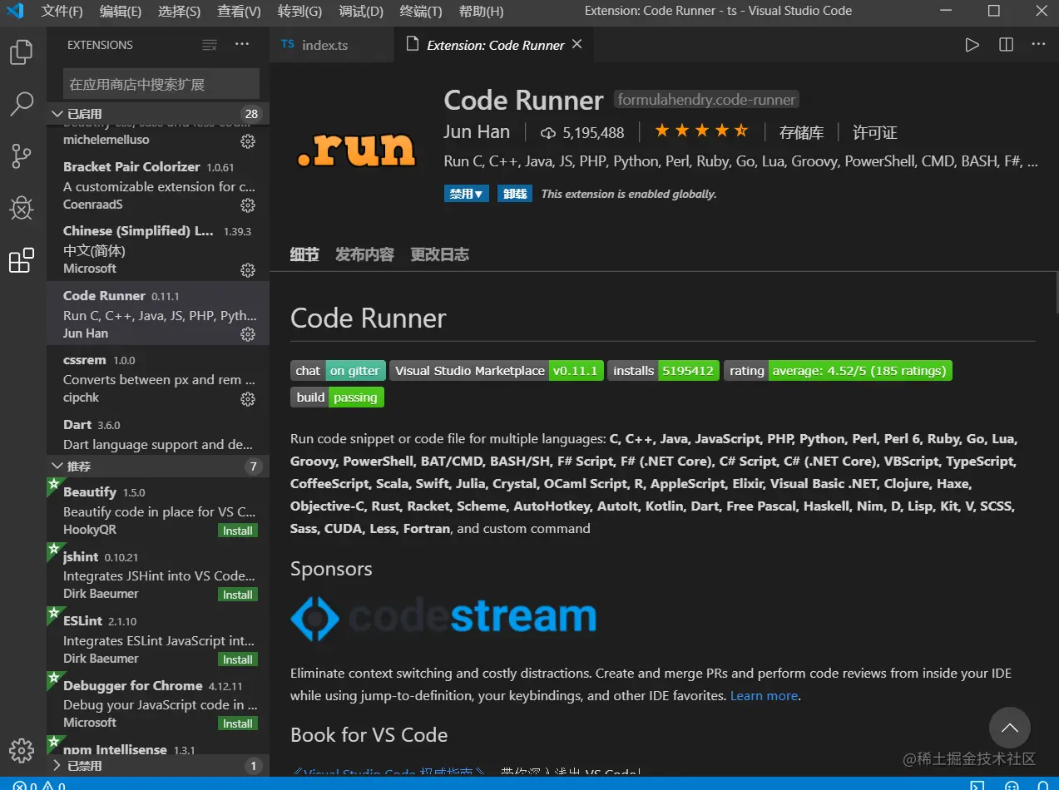Open the Source Control view
Viewport: 1059px width, 790px height.
pyautogui.click(x=21, y=156)
